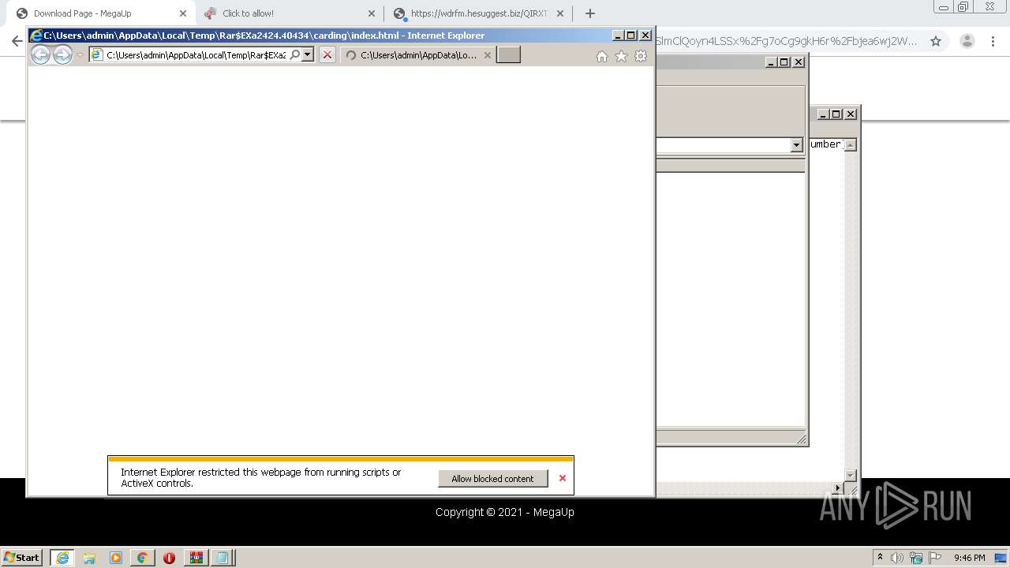The height and width of the screenshot is (568, 1010).
Task: Open a new blank IE tab
Action: [x=508, y=54]
